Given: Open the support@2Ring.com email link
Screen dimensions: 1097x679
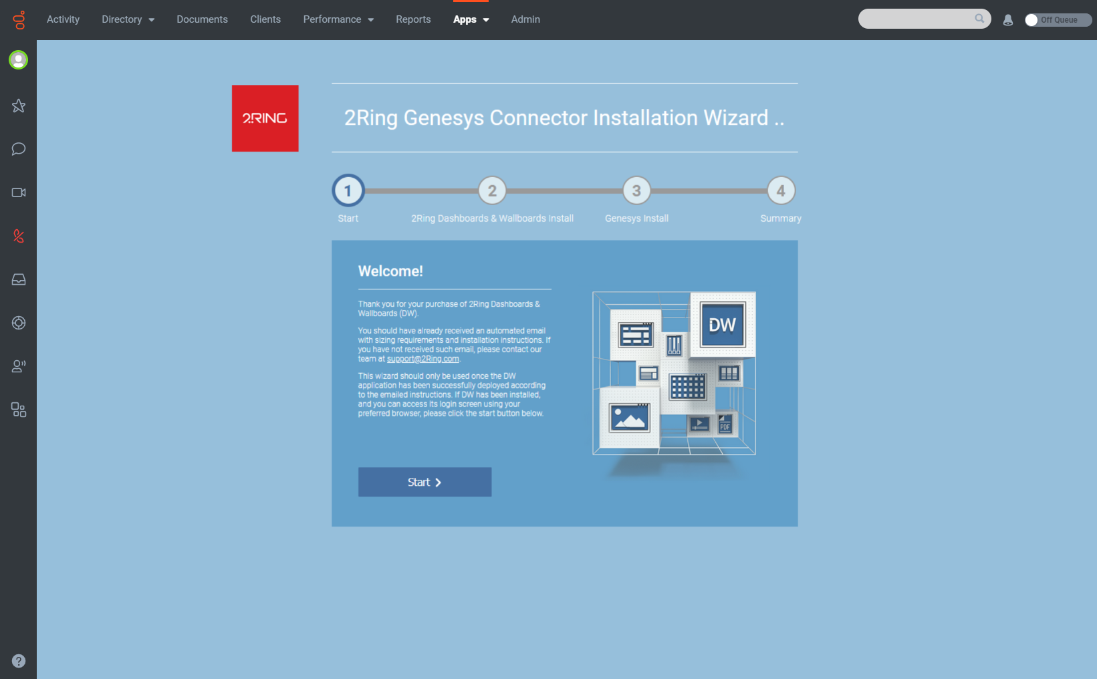Looking at the screenshot, I should click(423, 358).
